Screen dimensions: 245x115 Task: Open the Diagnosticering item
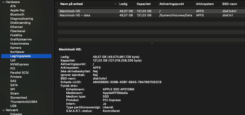[x=22, y=19]
